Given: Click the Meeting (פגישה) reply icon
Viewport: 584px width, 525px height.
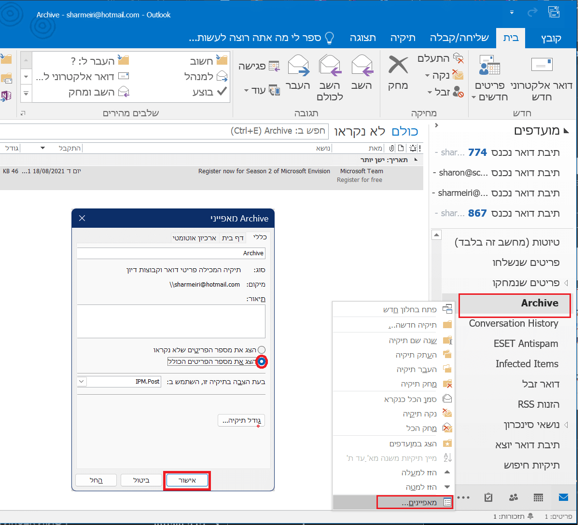Looking at the screenshot, I should point(274,66).
